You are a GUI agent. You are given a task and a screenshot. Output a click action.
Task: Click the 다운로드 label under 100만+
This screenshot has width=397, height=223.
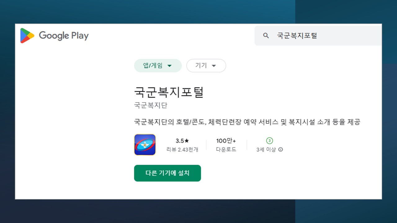tap(226, 150)
